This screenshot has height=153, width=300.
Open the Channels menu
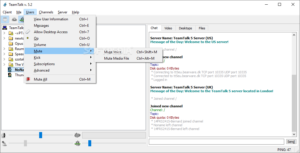[x=46, y=12]
